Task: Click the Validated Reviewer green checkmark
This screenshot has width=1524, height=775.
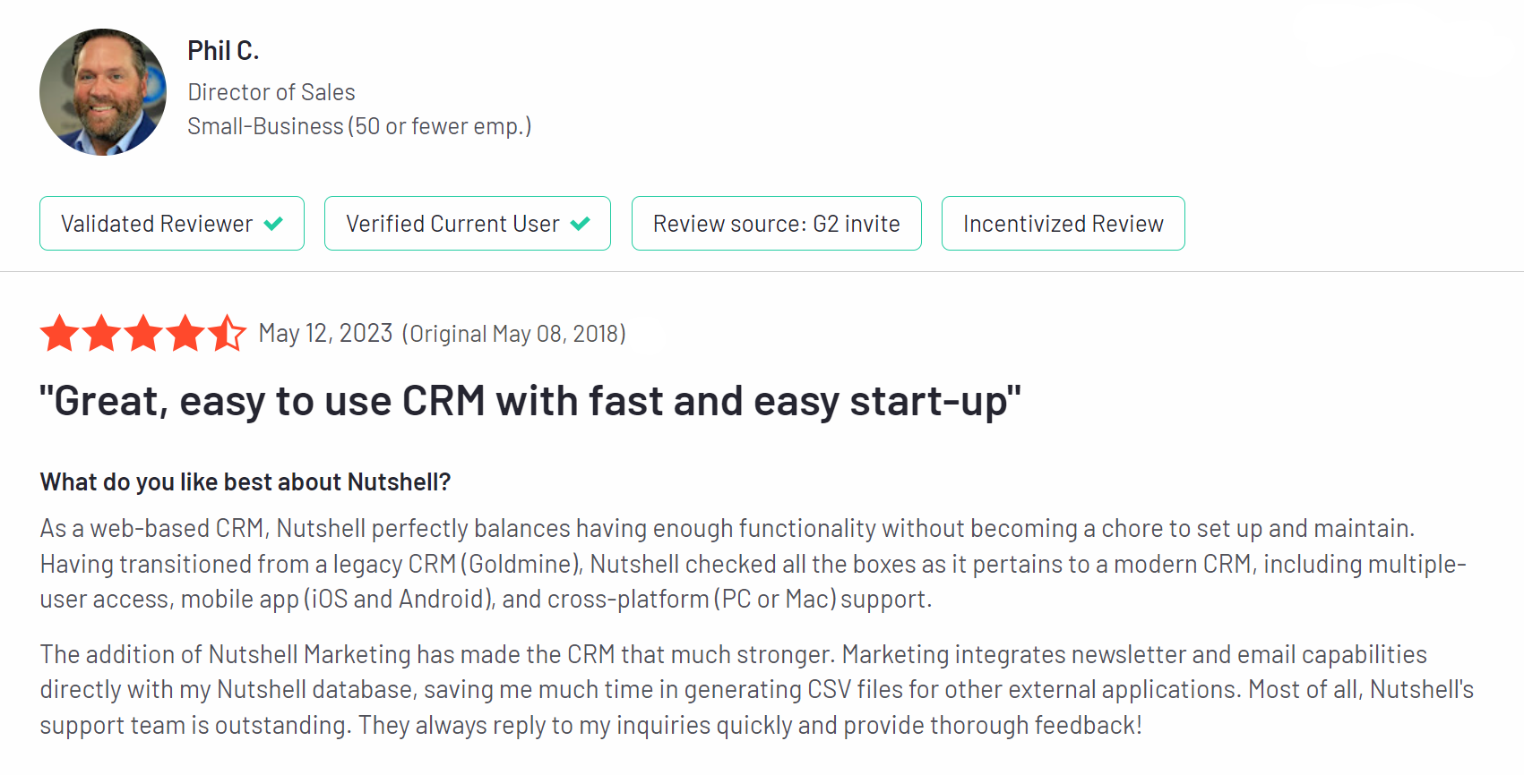Action: coord(274,224)
